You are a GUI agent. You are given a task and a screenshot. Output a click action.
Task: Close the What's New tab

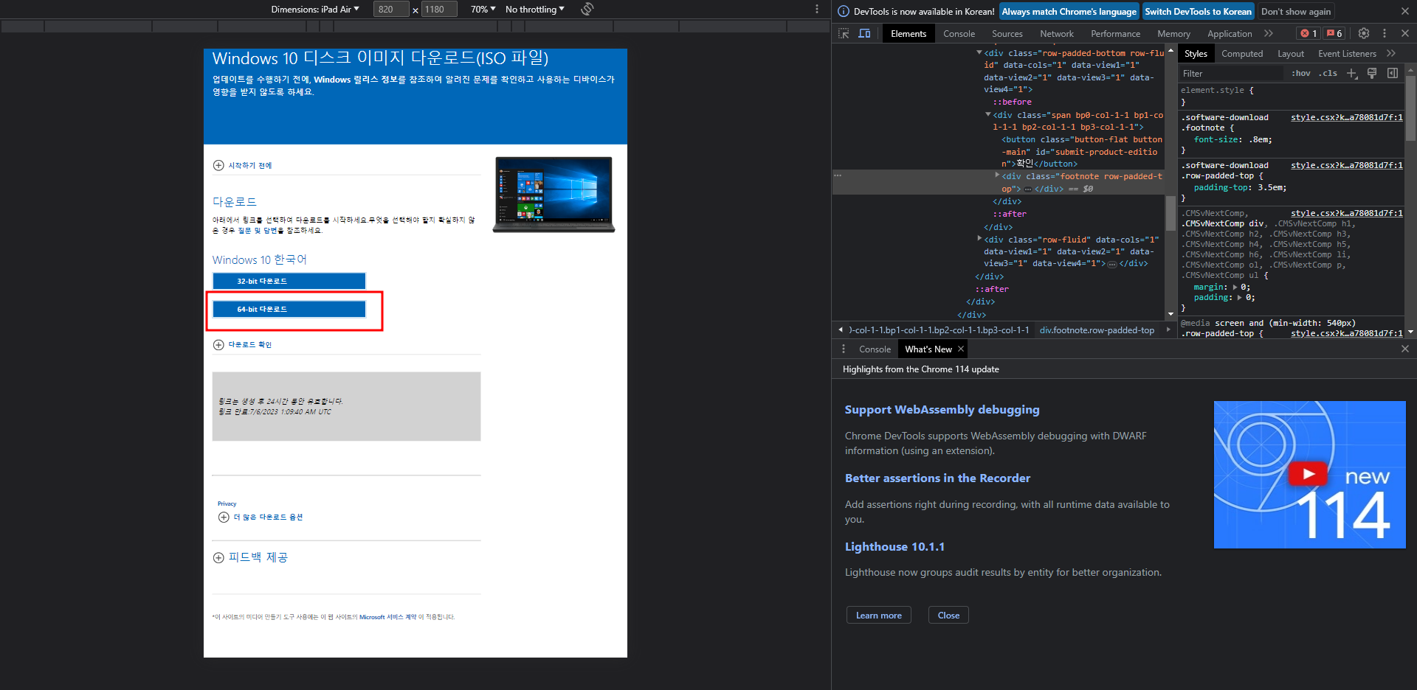coord(961,349)
